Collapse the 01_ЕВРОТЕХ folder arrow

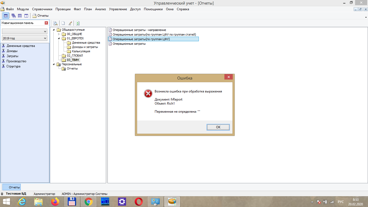tap(59, 38)
